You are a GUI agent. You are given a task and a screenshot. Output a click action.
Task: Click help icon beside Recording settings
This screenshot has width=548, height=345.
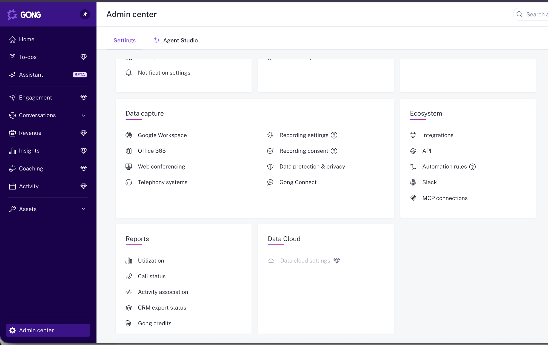tap(334, 135)
